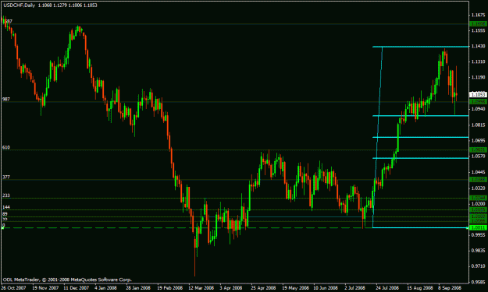This screenshot has width=488, height=292.
Task: Select the 24 Jul 2008 date label
Action: (387, 288)
